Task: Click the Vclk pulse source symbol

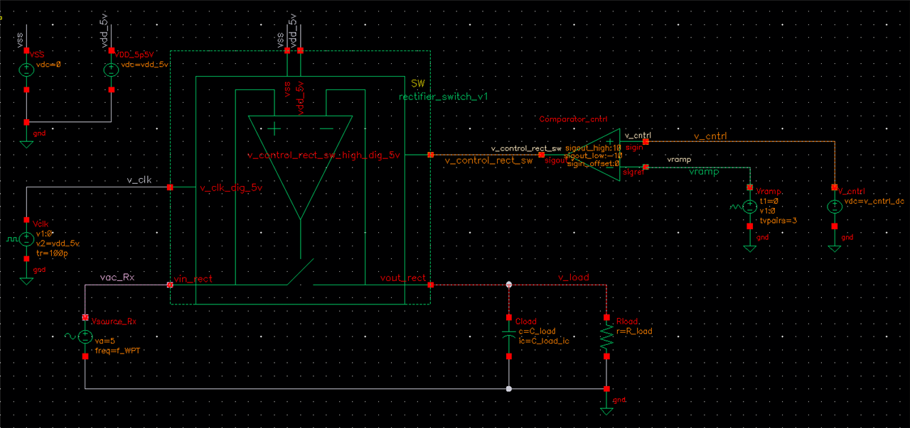Action: [26, 239]
